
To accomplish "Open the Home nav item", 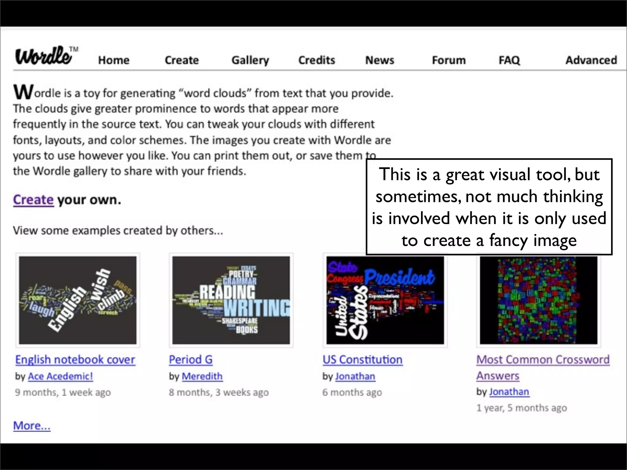I will click(114, 60).
